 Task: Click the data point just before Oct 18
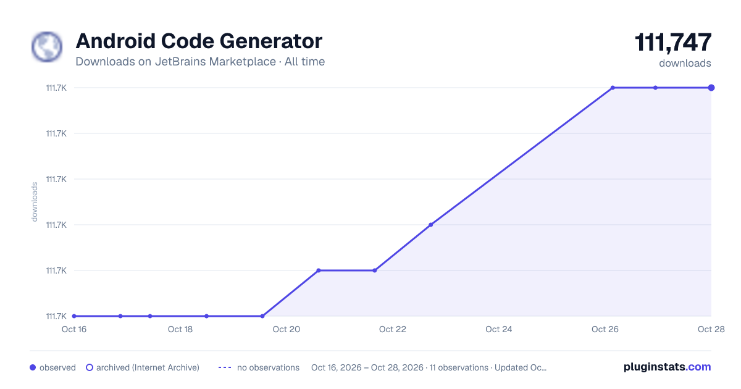pos(150,316)
